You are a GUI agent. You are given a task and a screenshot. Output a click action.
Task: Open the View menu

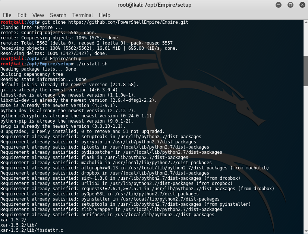pos(38,15)
